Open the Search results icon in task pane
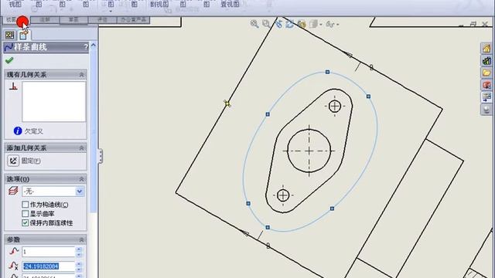 [486, 85]
